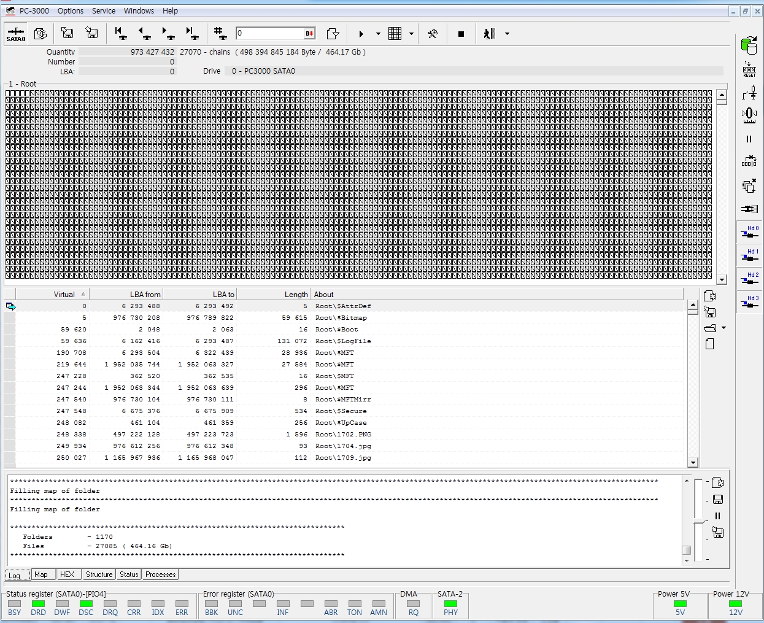
Task: Go to the previous chain icon
Action: 144,33
